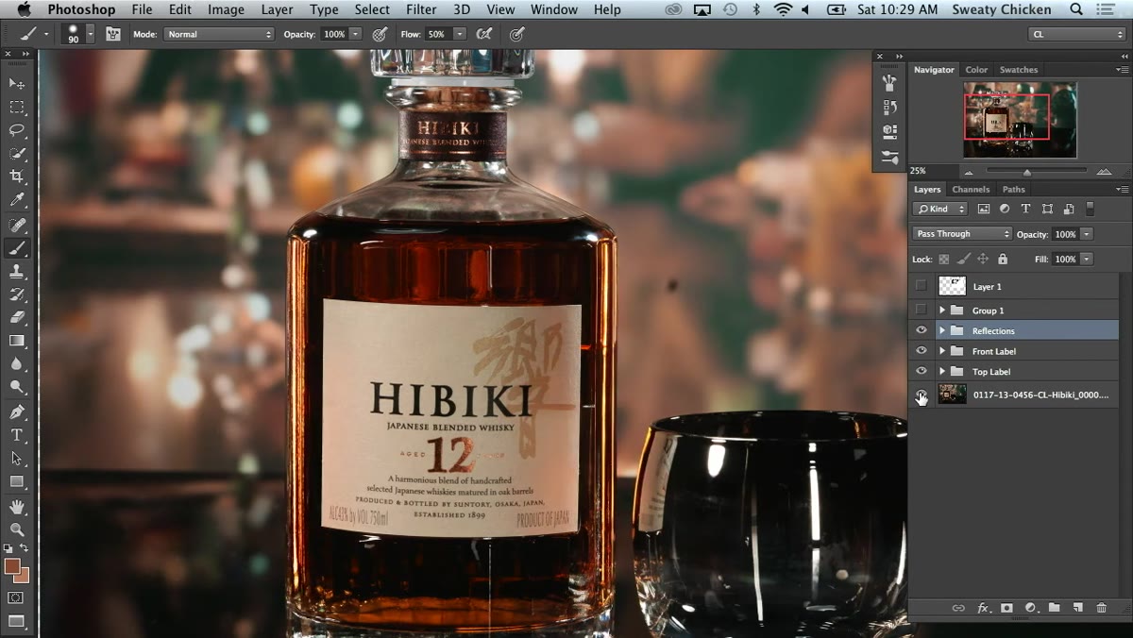This screenshot has width=1133, height=638.
Task: Expand the Reflections group
Action: point(942,330)
